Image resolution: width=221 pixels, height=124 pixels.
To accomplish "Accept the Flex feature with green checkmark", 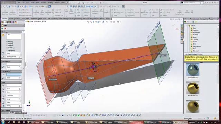I will (2, 28).
